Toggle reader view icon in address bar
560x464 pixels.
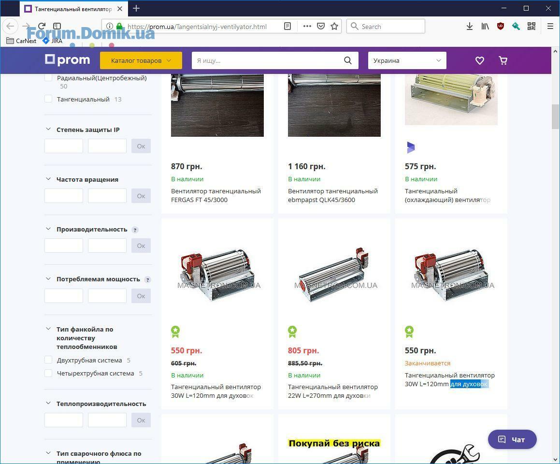(x=287, y=26)
